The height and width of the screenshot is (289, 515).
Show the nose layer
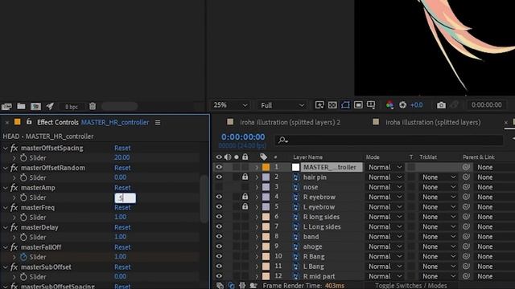(219, 187)
